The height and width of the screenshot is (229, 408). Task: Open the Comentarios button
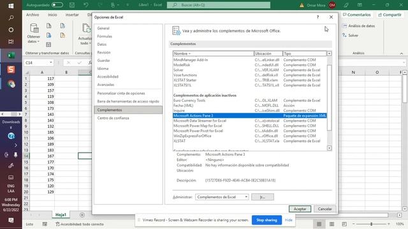point(357,15)
